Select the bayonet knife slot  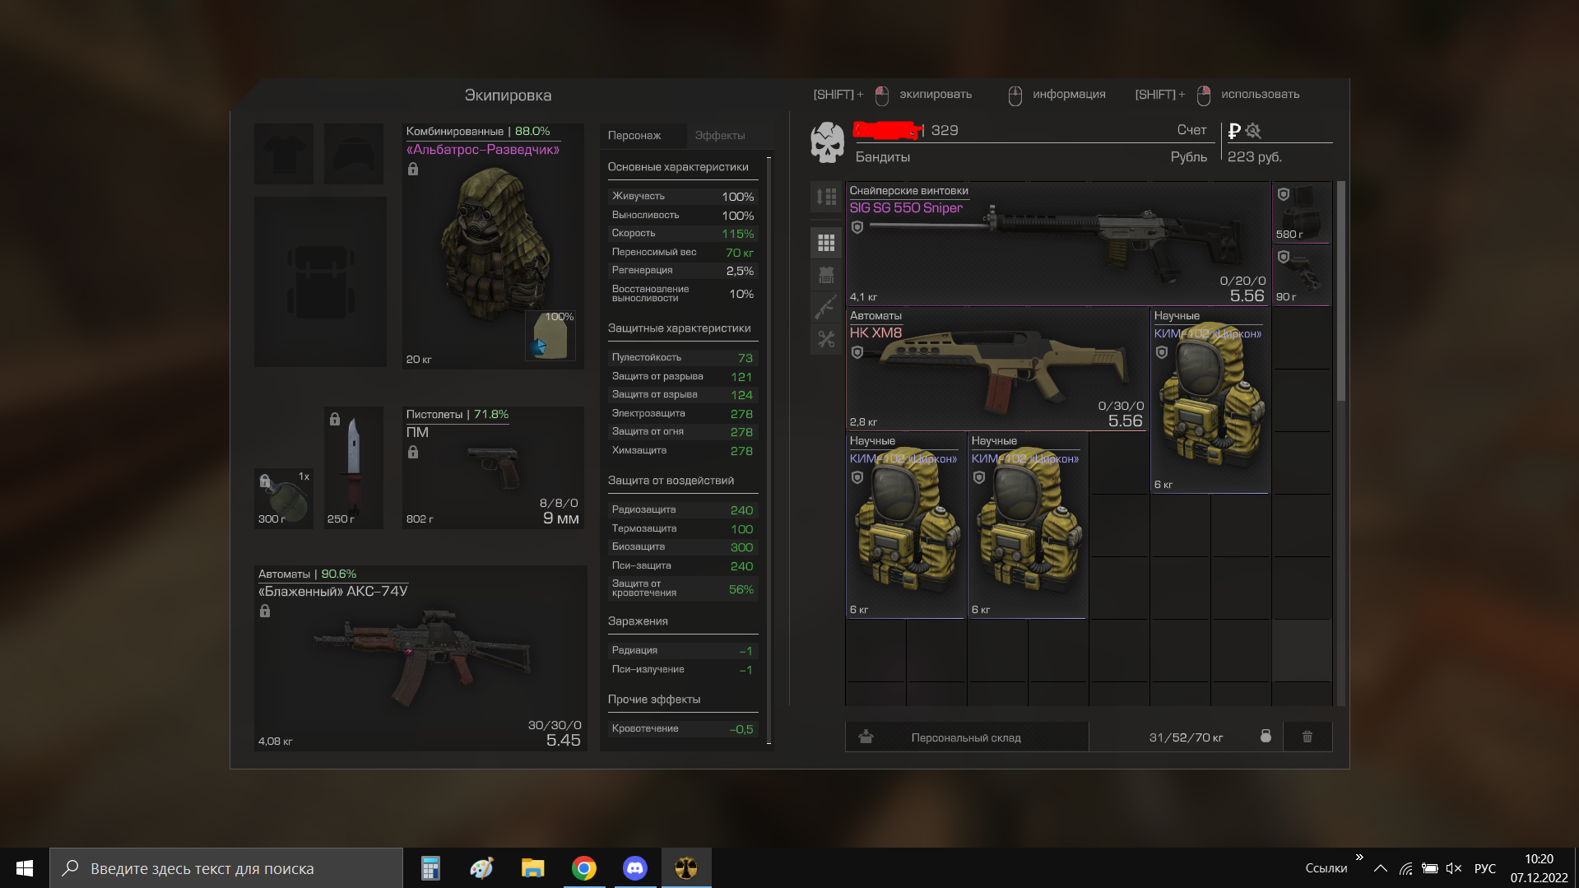354,467
